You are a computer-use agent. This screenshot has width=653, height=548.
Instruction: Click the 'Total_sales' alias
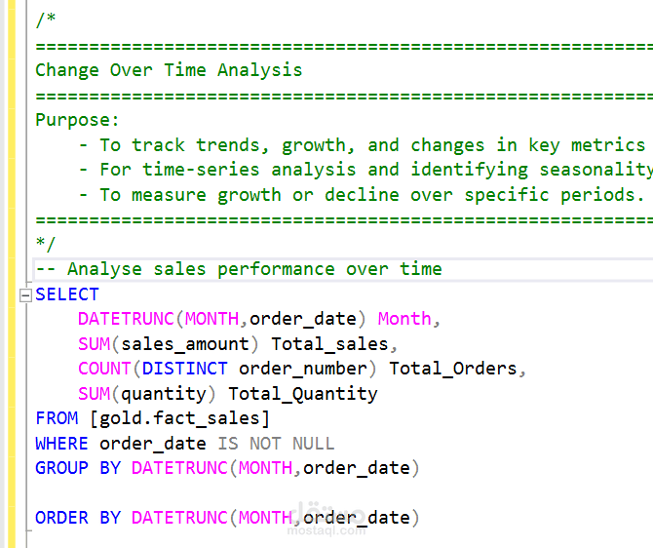tap(329, 344)
